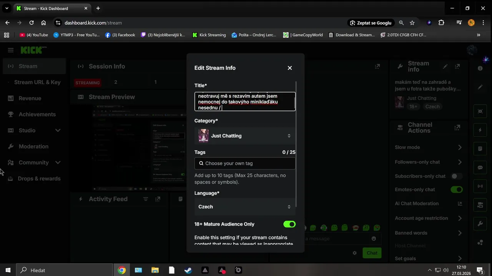Viewport: 492px width, 276px height.
Task: Open File Explorer from the taskbar
Action: coord(155,270)
